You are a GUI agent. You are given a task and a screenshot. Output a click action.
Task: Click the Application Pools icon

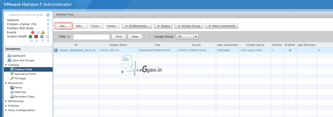(x=12, y=74)
